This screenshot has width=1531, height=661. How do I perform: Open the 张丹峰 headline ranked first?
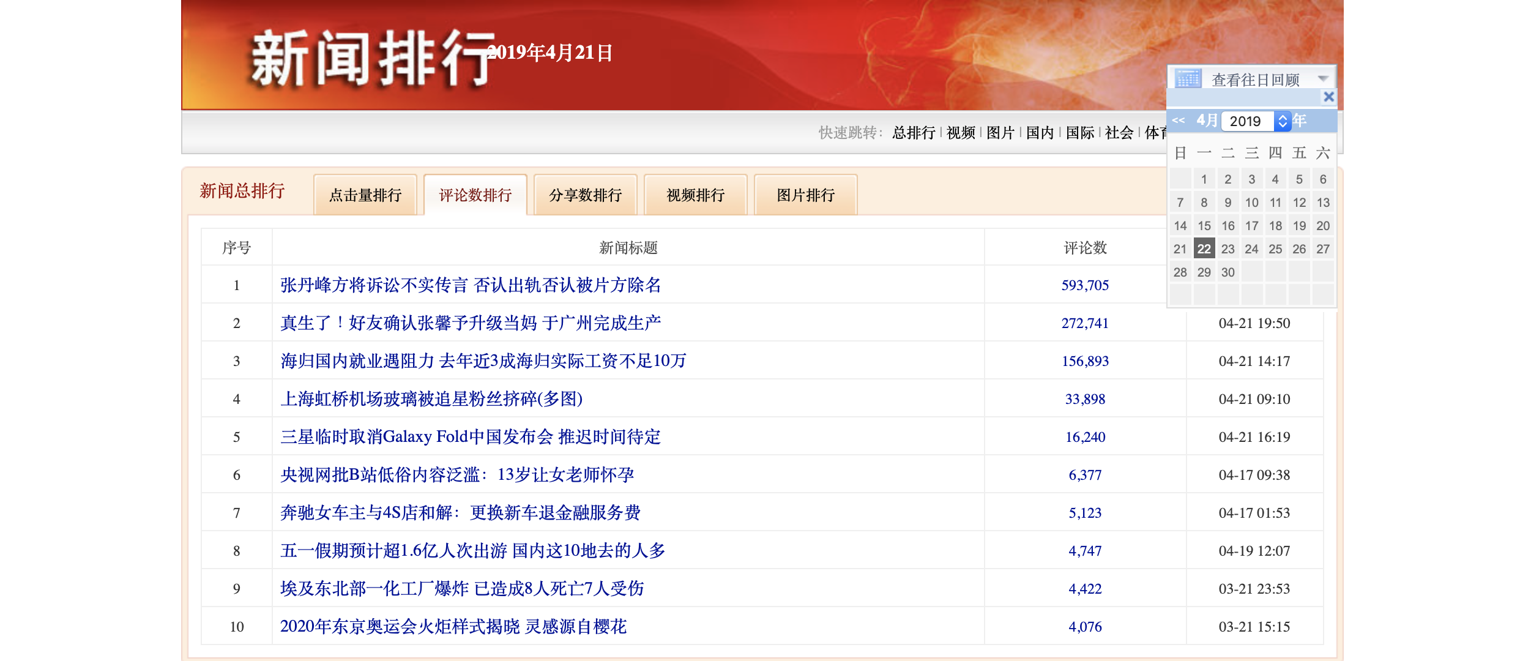click(471, 285)
